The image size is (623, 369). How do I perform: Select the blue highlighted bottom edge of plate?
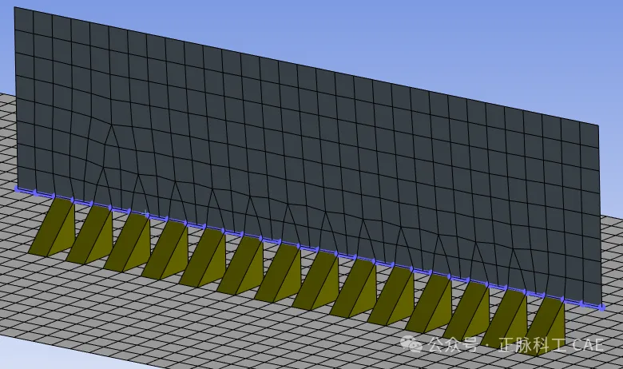tap(308, 248)
